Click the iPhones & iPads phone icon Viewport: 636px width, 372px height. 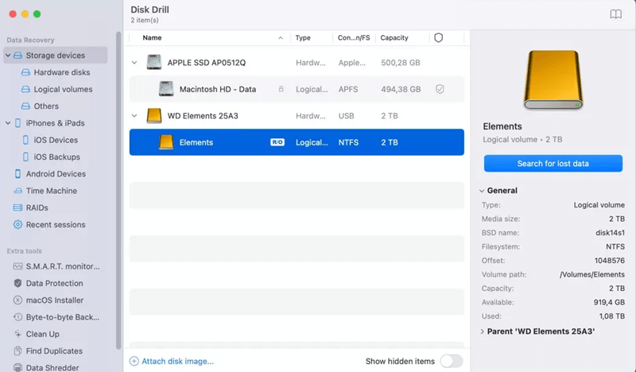coord(17,123)
